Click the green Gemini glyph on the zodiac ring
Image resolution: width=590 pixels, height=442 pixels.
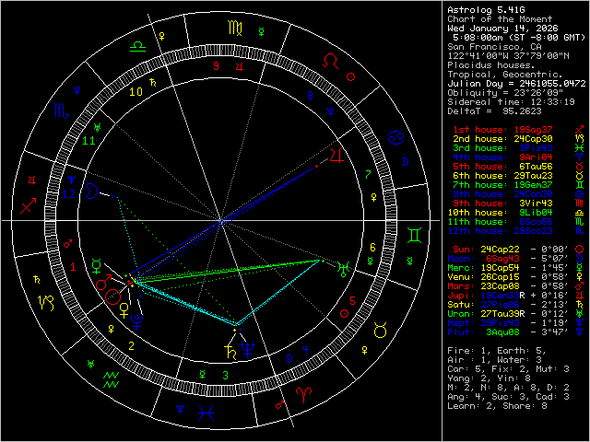(x=414, y=236)
